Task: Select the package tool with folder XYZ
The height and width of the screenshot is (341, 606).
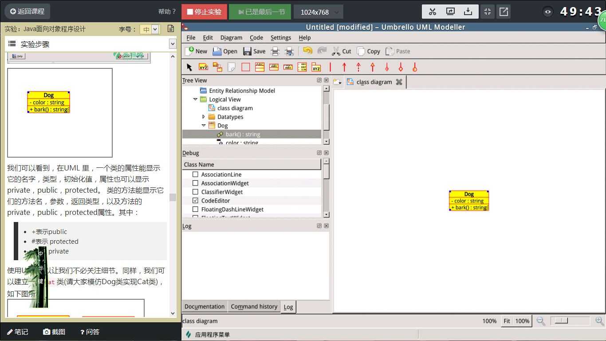Action: tap(316, 67)
